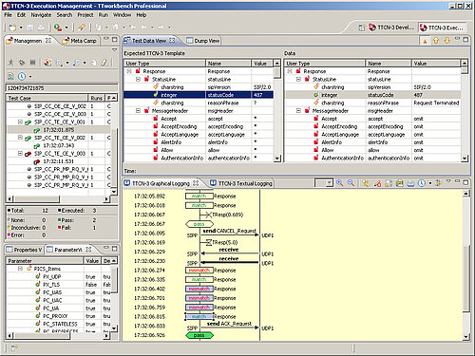Click the running-man execute icon in Management view

10,63
